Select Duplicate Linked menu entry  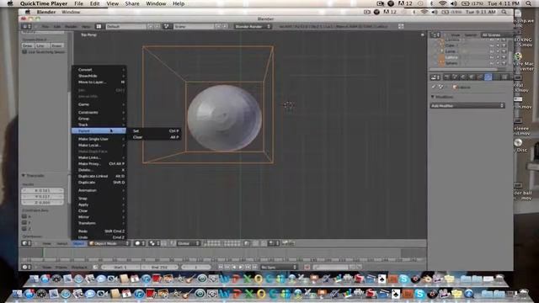click(99, 176)
